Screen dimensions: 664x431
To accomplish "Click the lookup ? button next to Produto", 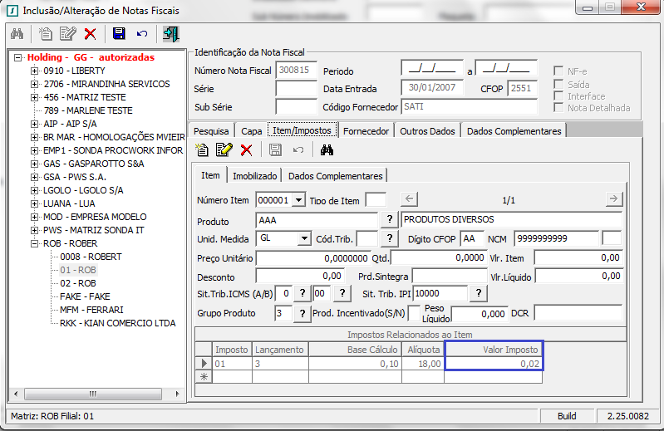I will click(x=389, y=219).
